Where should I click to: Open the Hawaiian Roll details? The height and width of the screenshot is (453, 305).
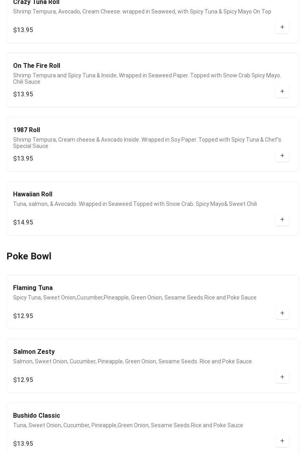point(32,194)
